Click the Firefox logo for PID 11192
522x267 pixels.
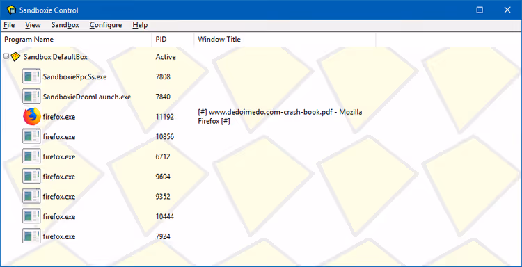32,116
